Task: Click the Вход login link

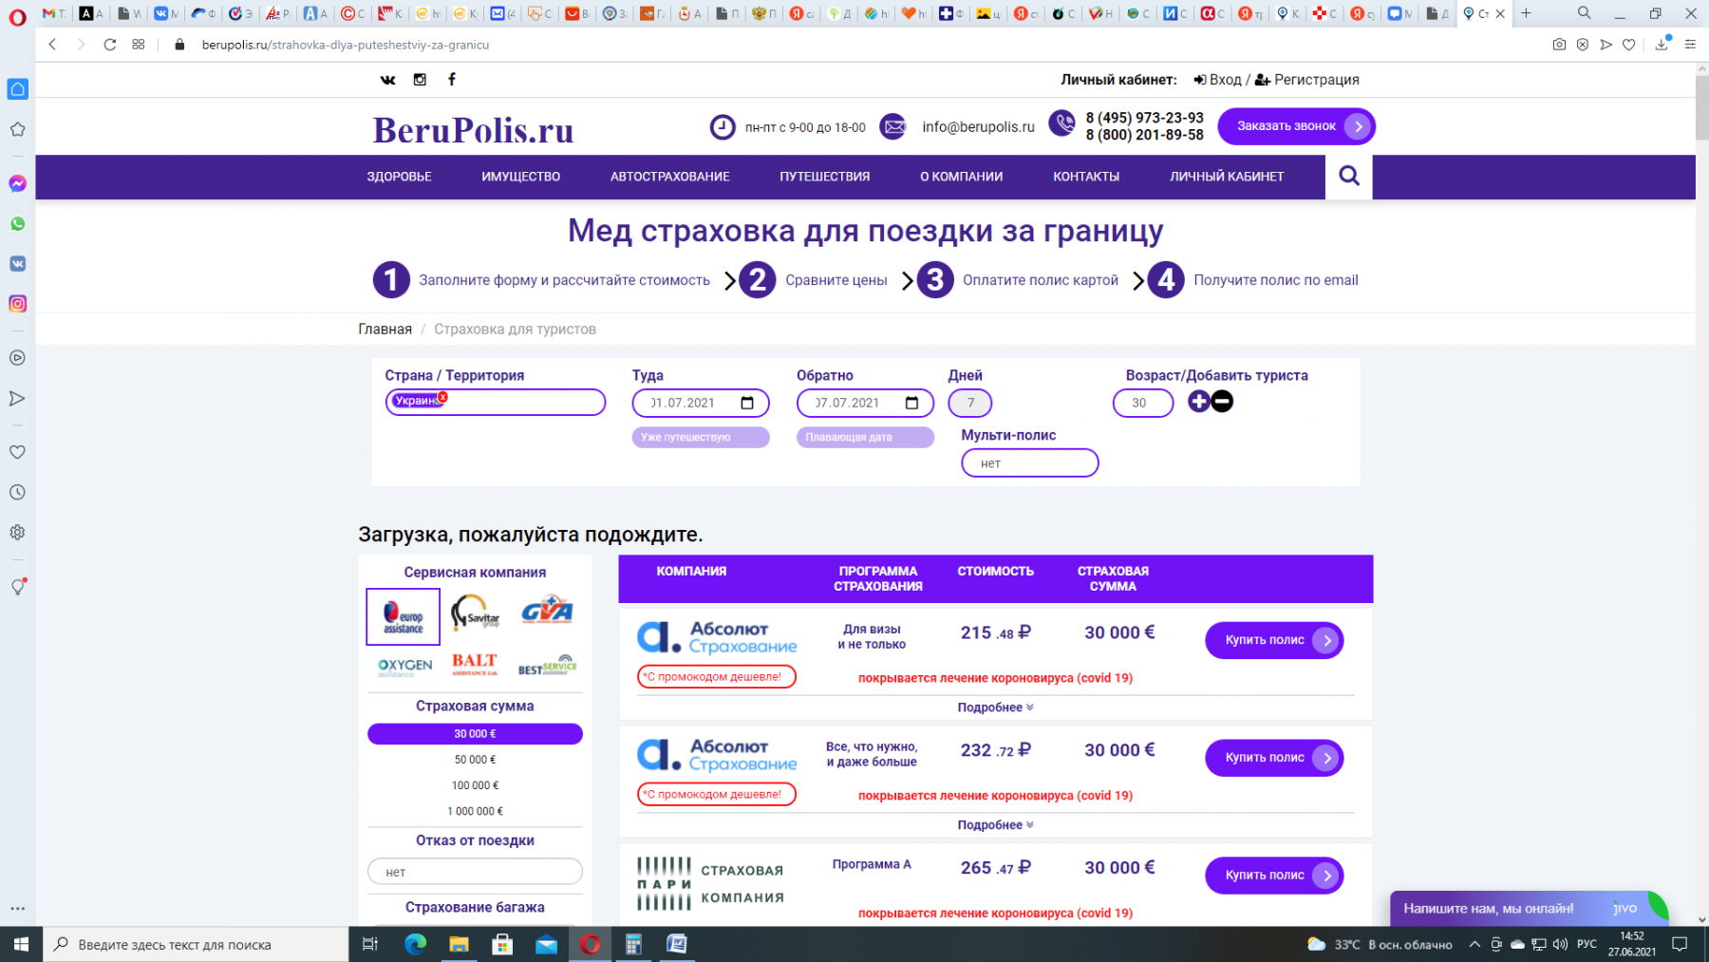Action: pyautogui.click(x=1217, y=80)
